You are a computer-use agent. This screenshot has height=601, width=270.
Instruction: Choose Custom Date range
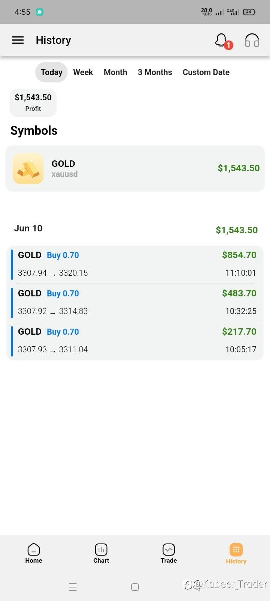pyautogui.click(x=206, y=72)
